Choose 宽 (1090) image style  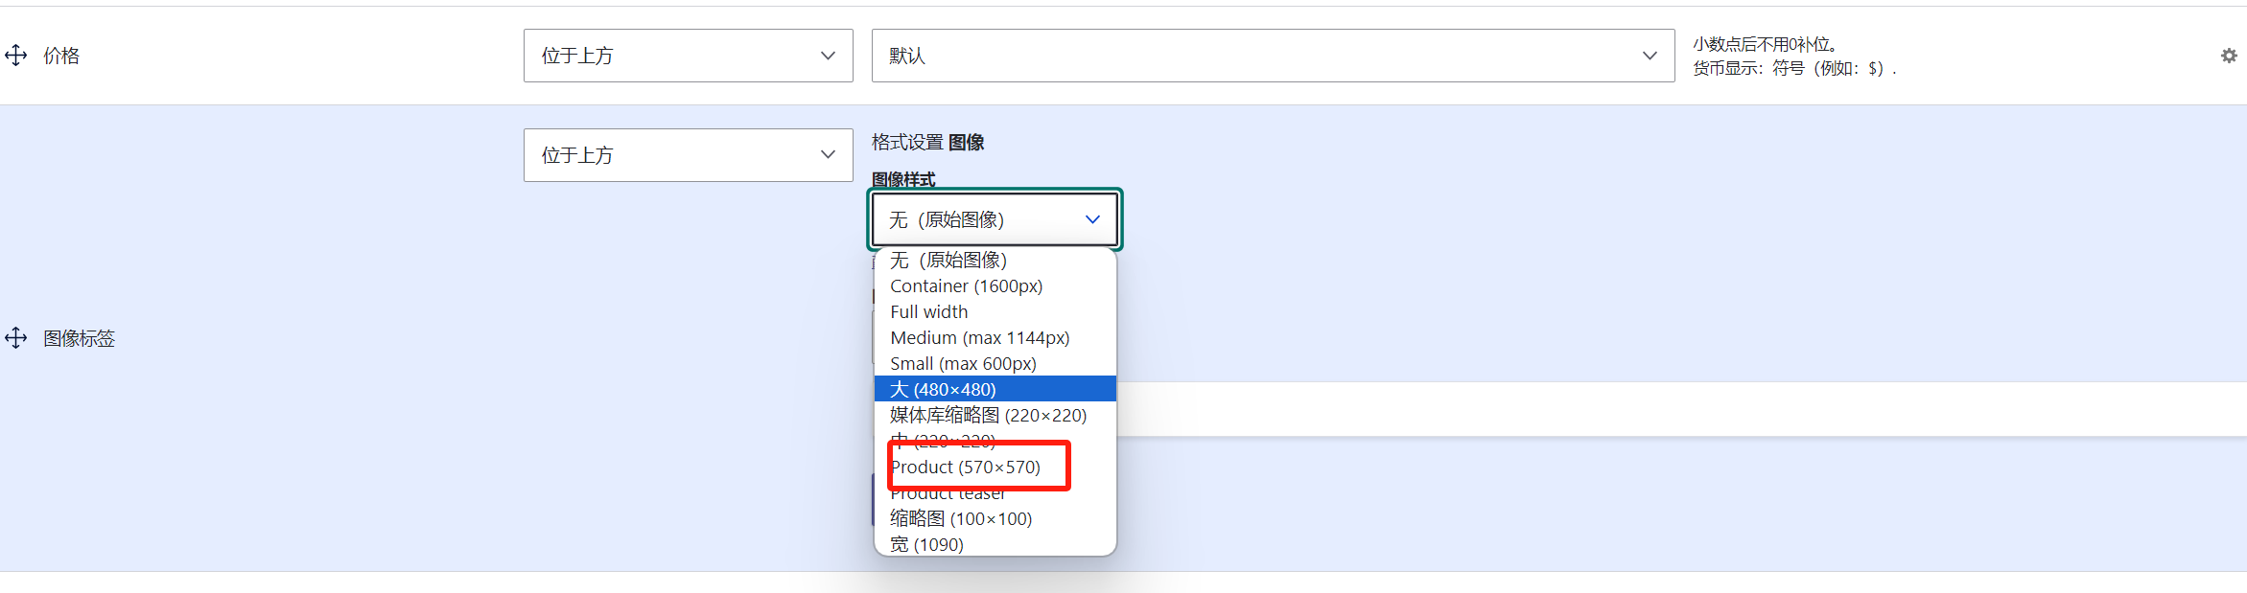tap(995, 544)
